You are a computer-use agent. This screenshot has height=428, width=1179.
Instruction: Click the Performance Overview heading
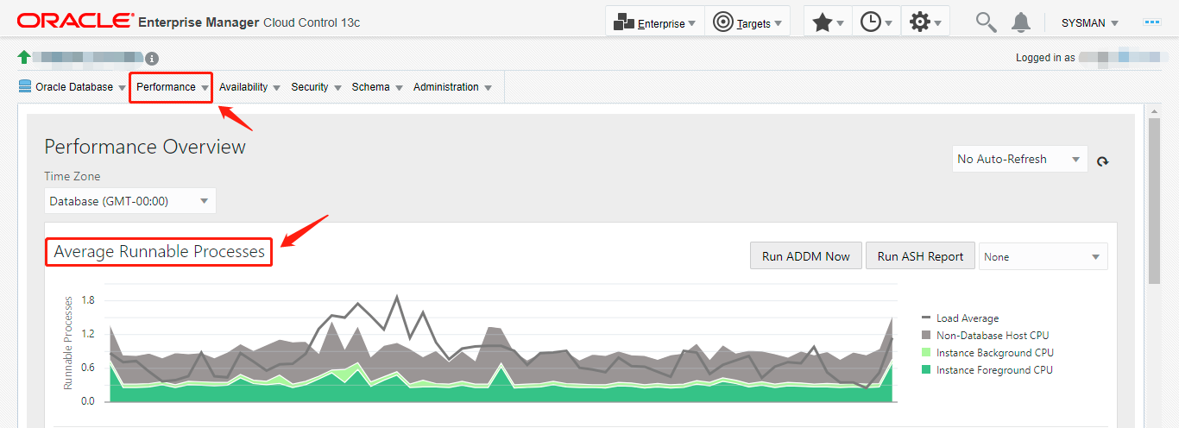coord(145,147)
